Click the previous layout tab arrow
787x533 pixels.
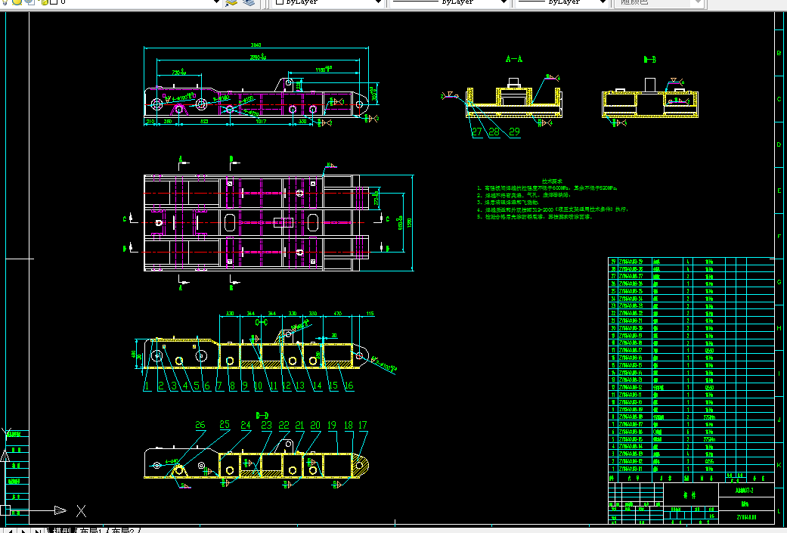click(x=9, y=530)
